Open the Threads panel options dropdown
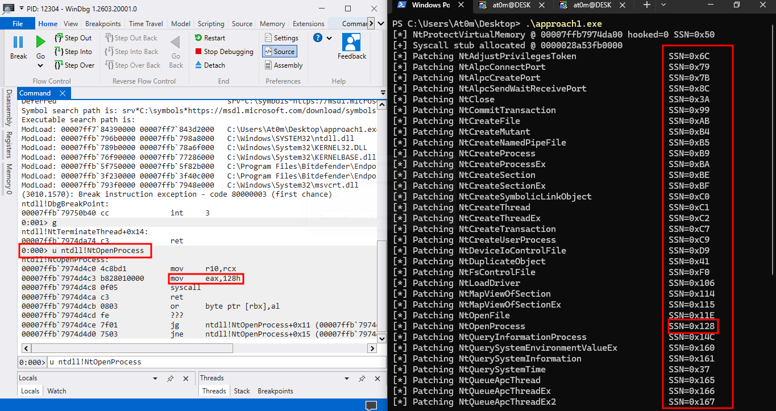The height and width of the screenshot is (411, 776). point(346,378)
